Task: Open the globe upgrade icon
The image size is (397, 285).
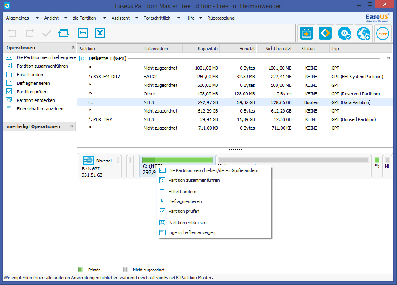Action: tap(363, 33)
